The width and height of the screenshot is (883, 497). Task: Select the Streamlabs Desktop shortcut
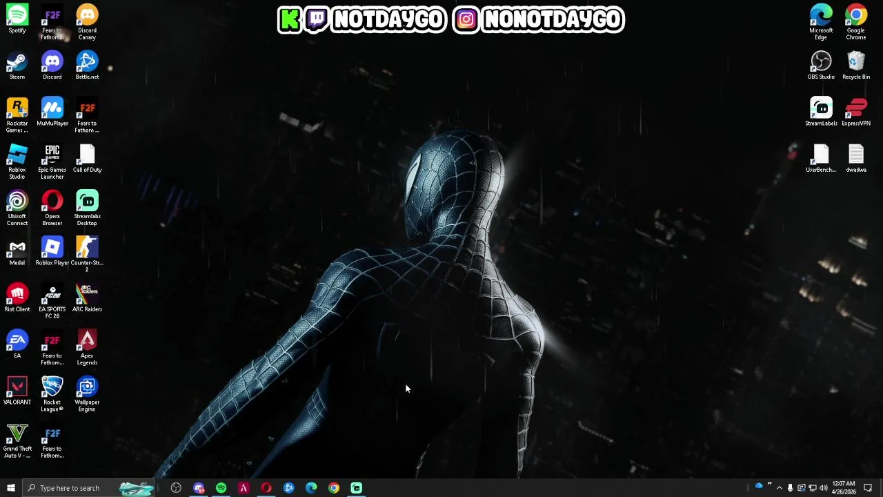click(x=87, y=208)
